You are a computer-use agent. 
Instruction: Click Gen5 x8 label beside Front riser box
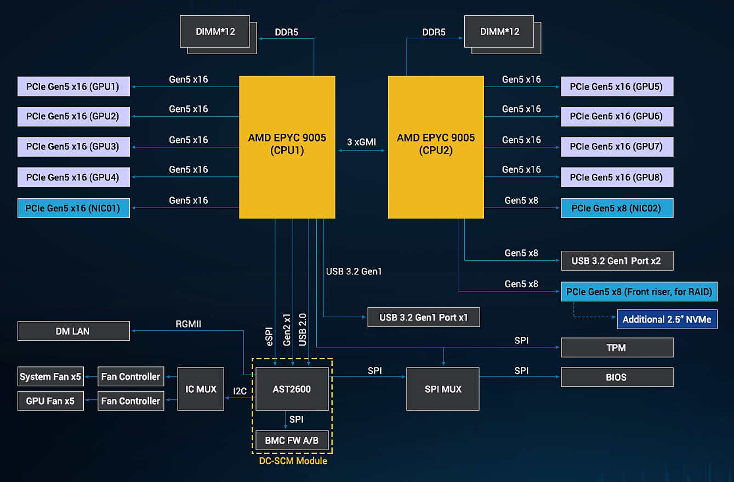pyautogui.click(x=521, y=284)
